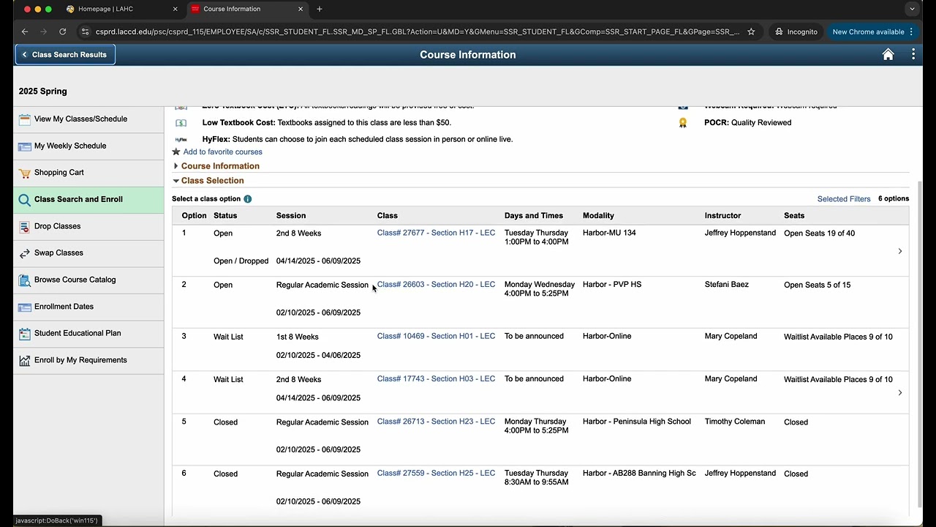Open Class# 27559 - Section H25 - LEC
The height and width of the screenshot is (527, 936).
click(x=436, y=473)
